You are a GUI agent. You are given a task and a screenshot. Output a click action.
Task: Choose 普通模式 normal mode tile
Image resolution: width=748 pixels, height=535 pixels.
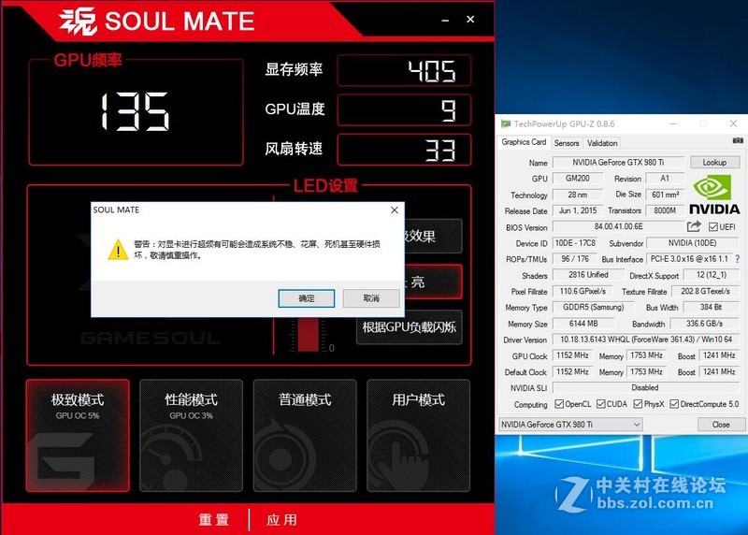pyautogui.click(x=305, y=435)
